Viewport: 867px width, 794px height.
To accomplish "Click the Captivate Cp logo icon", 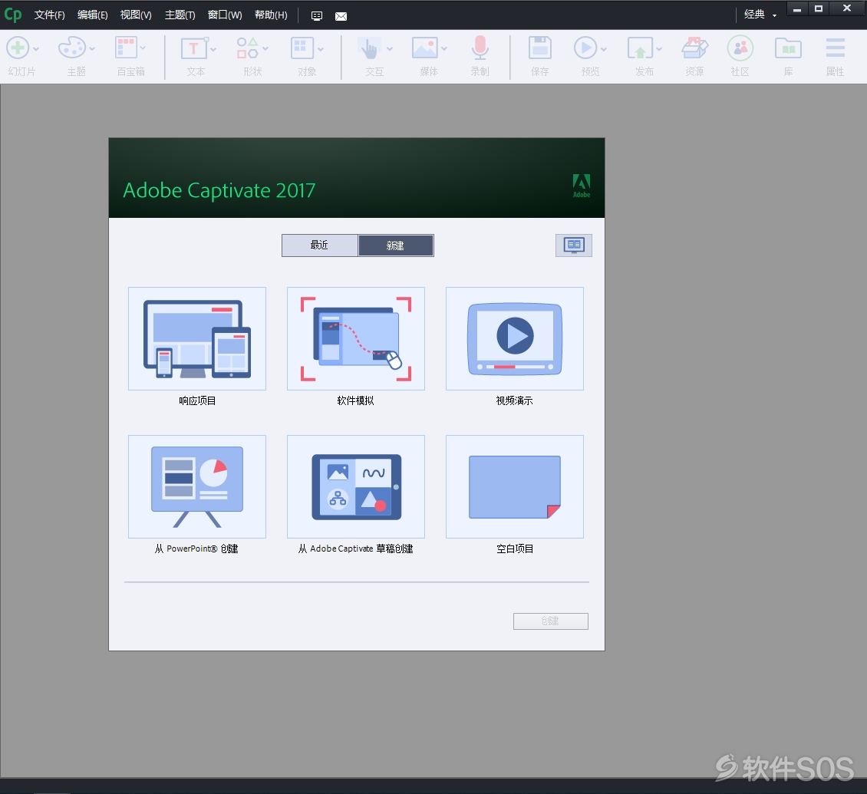I will pyautogui.click(x=13, y=15).
